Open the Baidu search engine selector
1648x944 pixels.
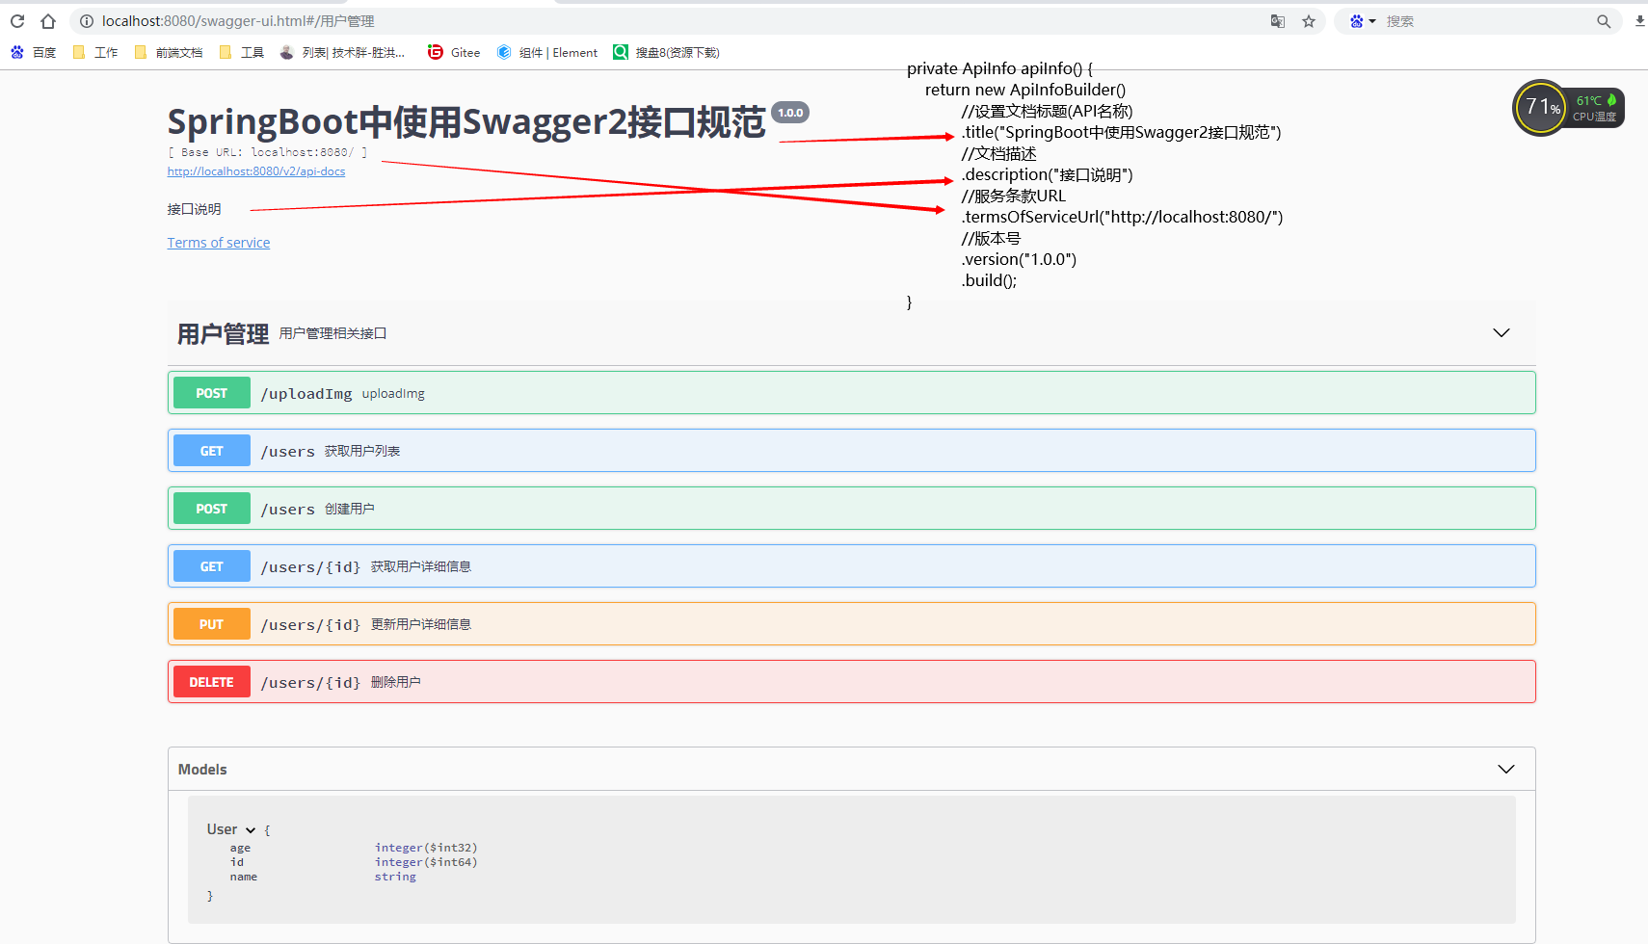pyautogui.click(x=1362, y=21)
